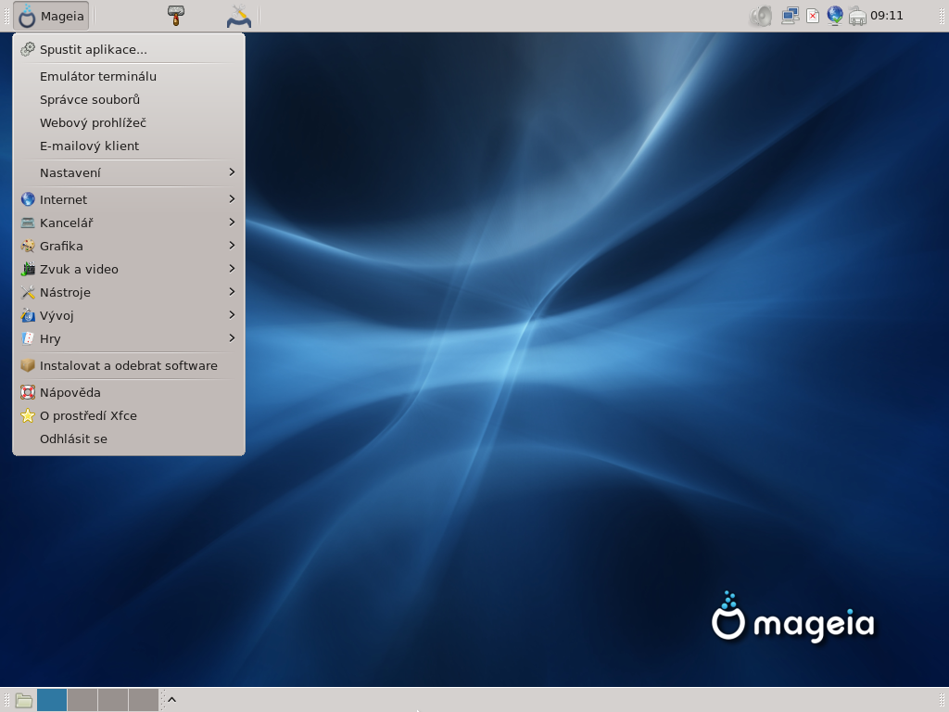Select 'Odhlásit se' to log out
949x712 pixels.
click(x=128, y=439)
